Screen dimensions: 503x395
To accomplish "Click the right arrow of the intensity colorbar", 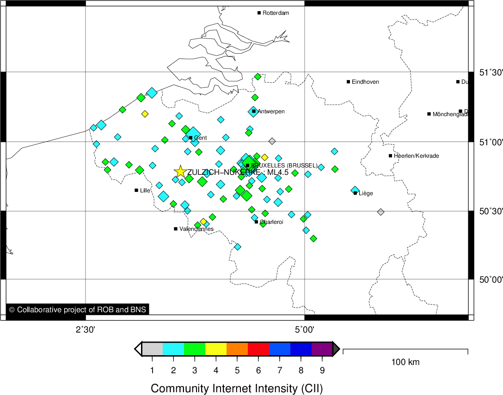I will click(x=336, y=349).
